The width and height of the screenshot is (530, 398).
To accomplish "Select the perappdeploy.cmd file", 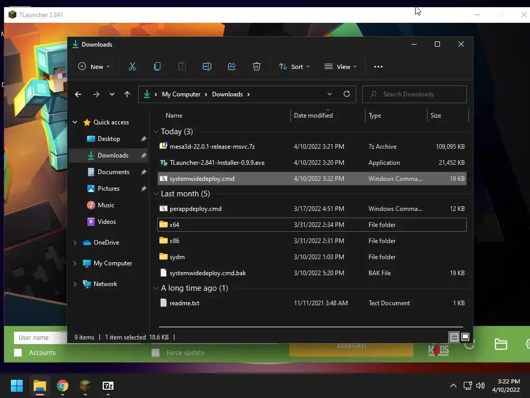I will [312, 209].
